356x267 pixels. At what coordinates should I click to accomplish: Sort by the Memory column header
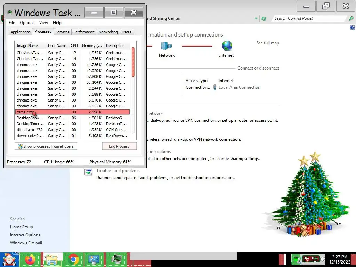click(x=92, y=46)
